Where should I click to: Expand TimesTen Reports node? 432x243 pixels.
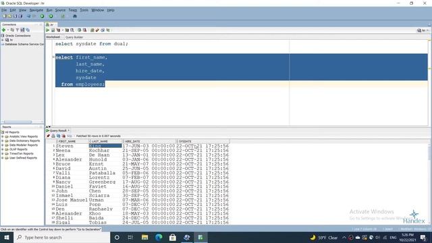click(3, 154)
